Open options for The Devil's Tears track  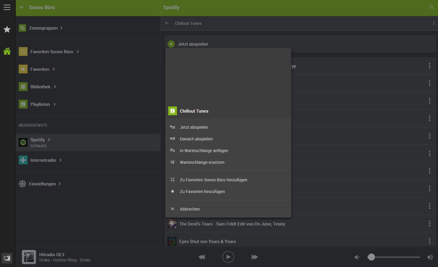430,224
